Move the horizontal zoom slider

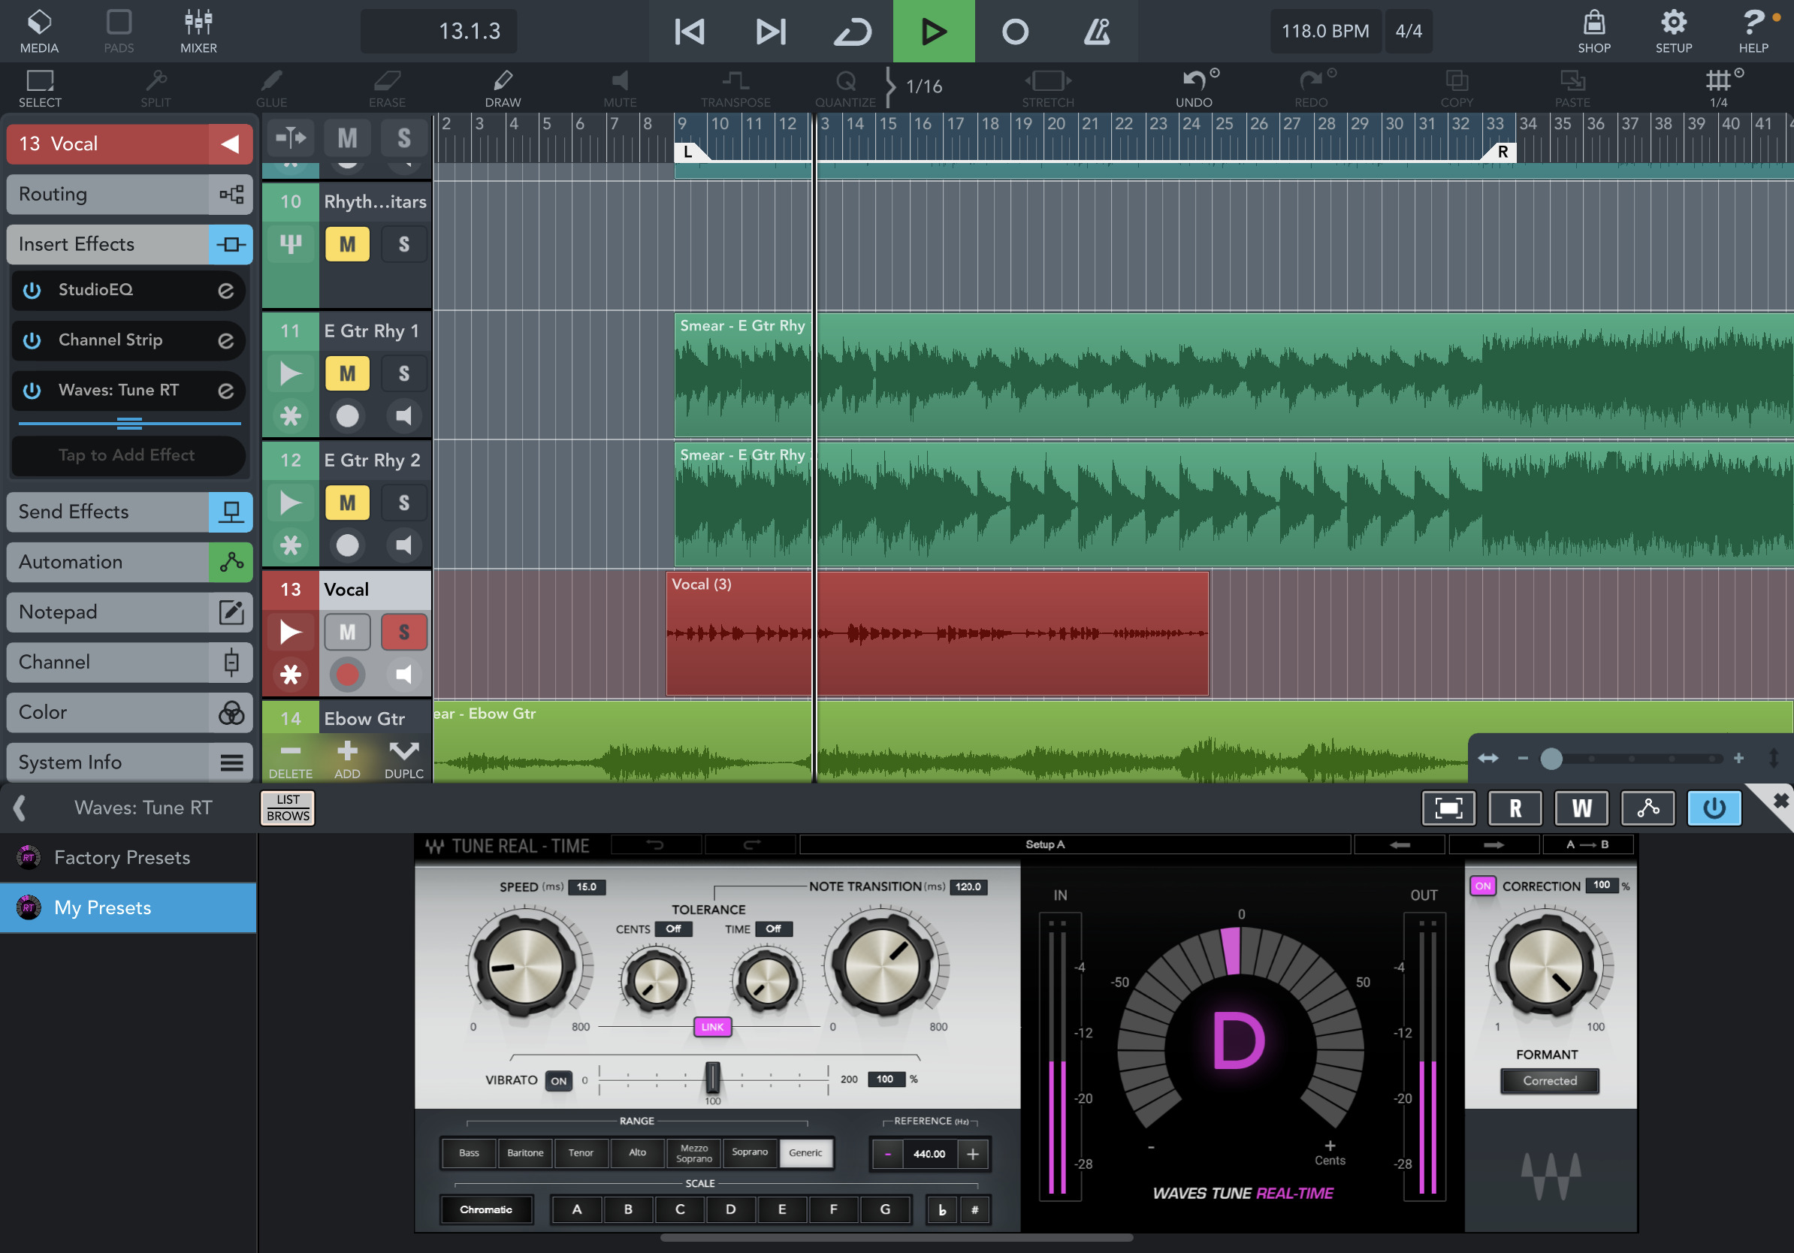pyautogui.click(x=1551, y=759)
